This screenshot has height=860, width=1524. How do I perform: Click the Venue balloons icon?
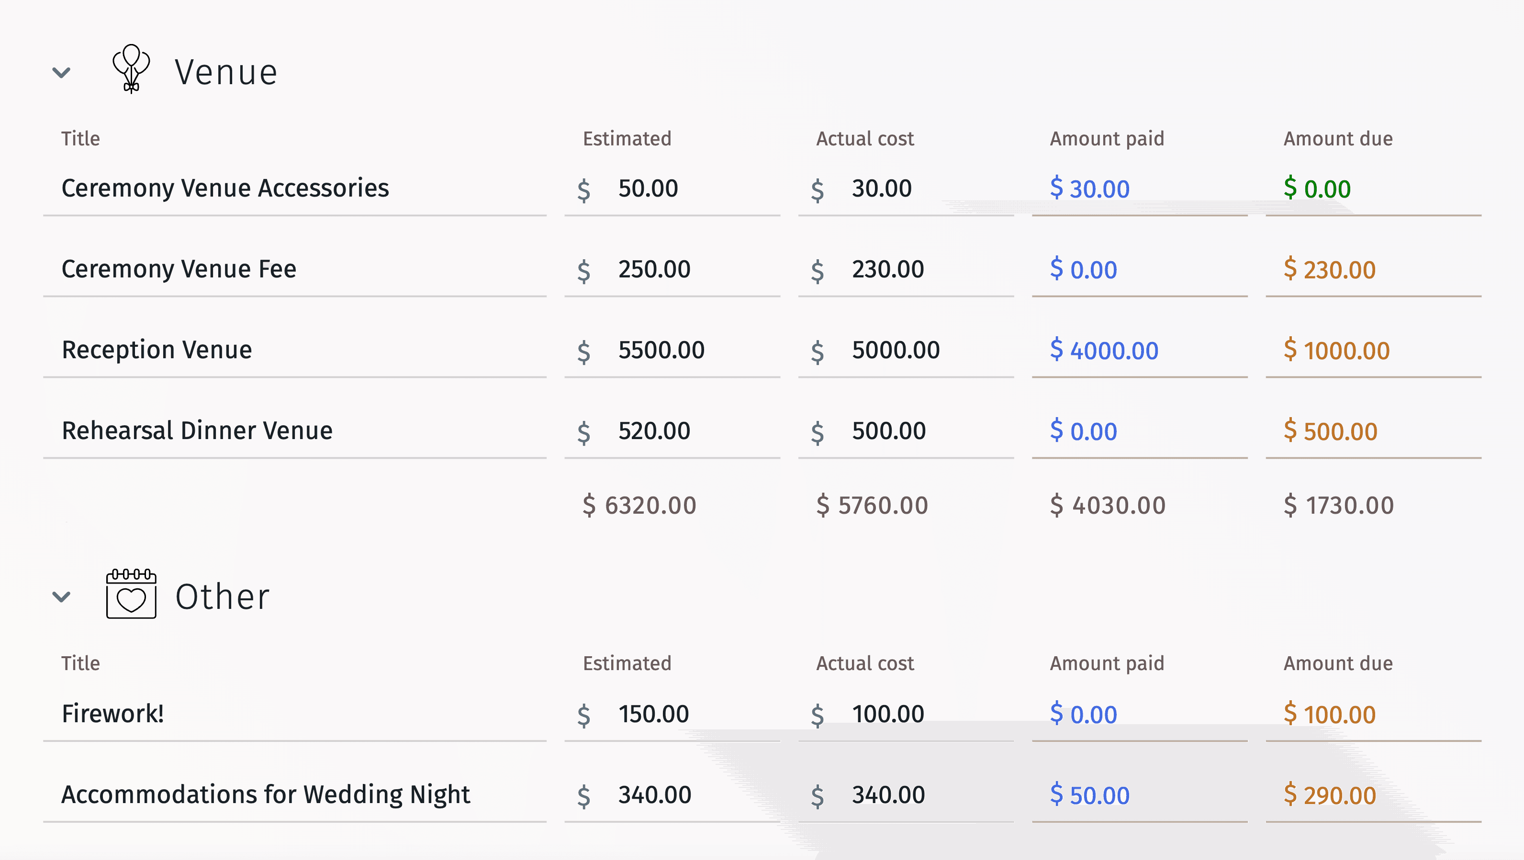point(131,69)
